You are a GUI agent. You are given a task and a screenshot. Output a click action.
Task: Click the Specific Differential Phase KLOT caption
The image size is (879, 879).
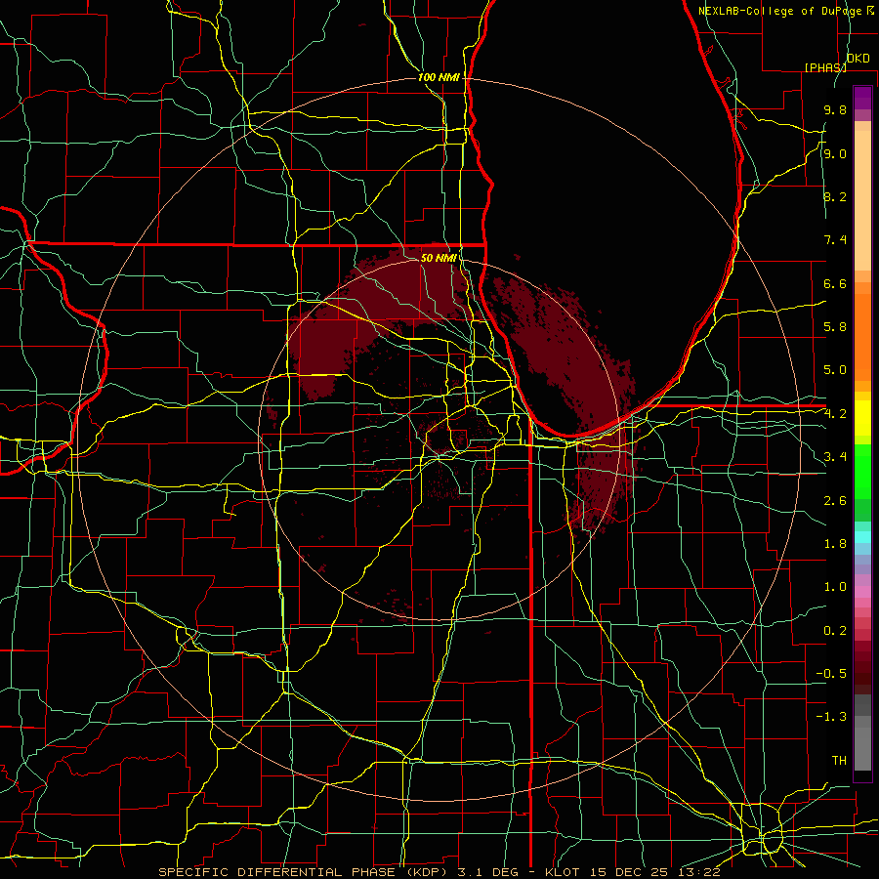439,872
